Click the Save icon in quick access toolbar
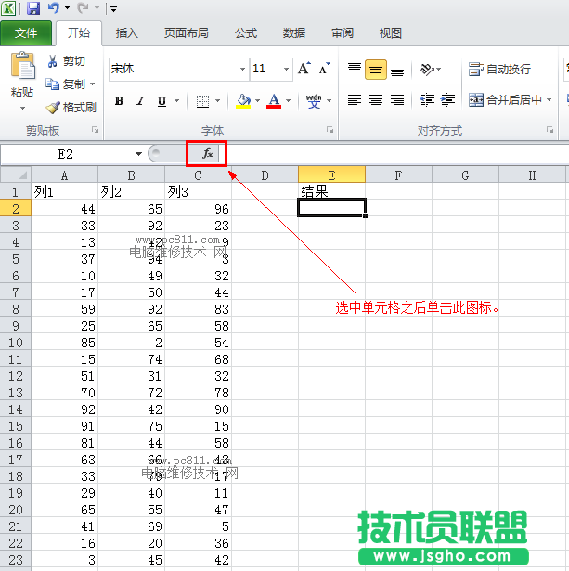The height and width of the screenshot is (571, 569). coord(33,7)
